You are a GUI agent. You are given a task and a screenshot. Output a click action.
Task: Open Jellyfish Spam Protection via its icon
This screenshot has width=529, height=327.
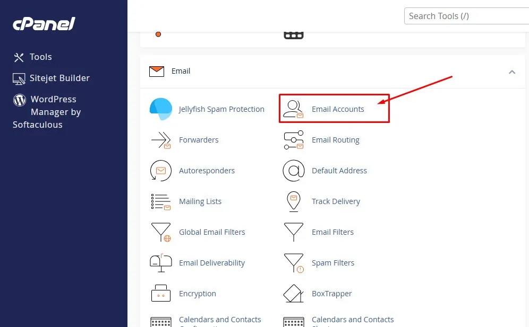[161, 109]
